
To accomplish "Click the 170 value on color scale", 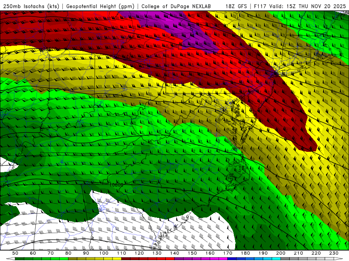I will 228,253.
